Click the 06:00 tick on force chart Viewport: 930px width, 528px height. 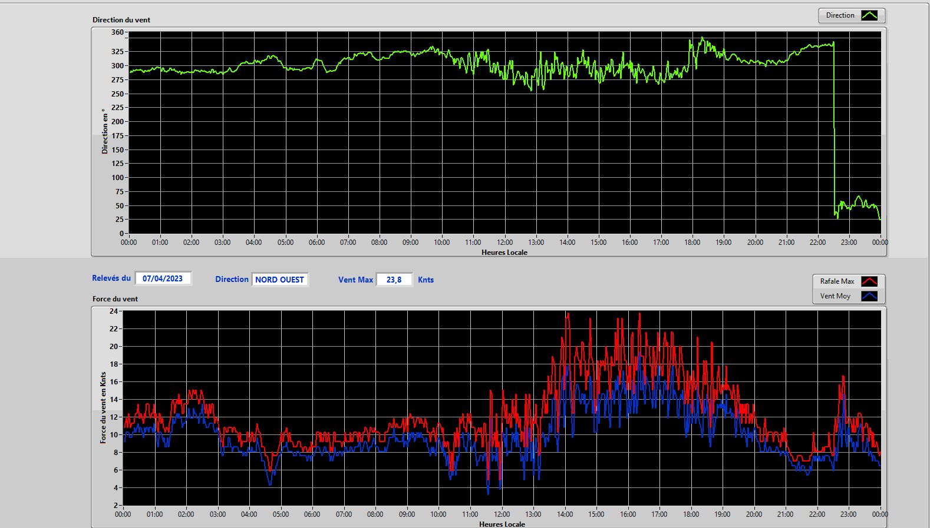312,514
